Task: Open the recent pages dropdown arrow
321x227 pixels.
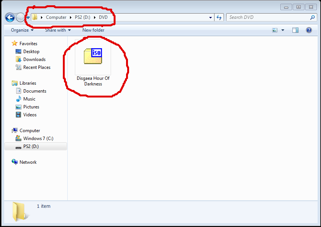Action: pos(28,17)
